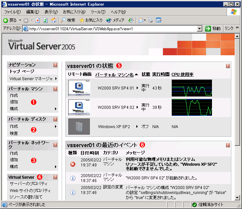Click 検査 under バーチャル ディスク
The height and width of the screenshot is (209, 242).
pyautogui.click(x=14, y=133)
